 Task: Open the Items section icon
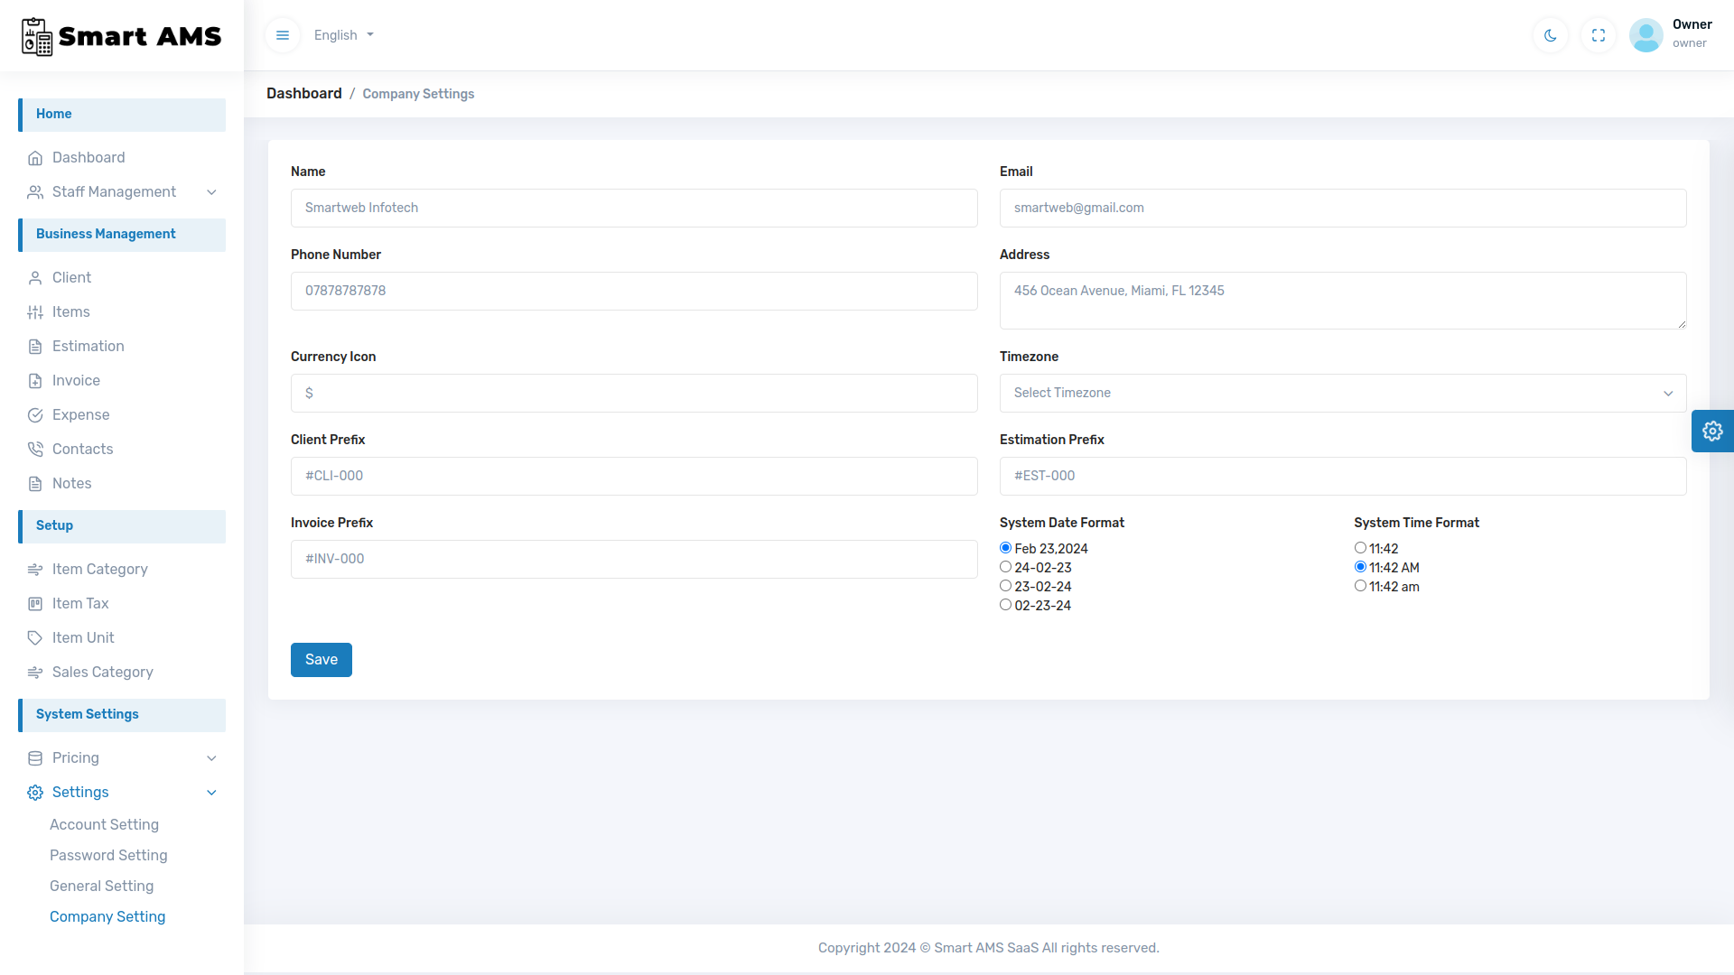tap(35, 311)
